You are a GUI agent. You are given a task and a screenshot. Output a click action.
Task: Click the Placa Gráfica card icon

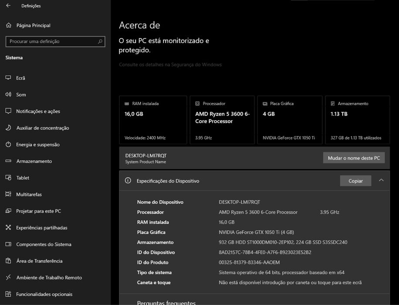click(265, 104)
